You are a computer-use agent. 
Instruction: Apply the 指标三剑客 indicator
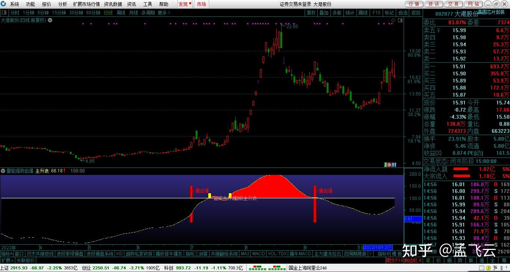click(x=197, y=254)
